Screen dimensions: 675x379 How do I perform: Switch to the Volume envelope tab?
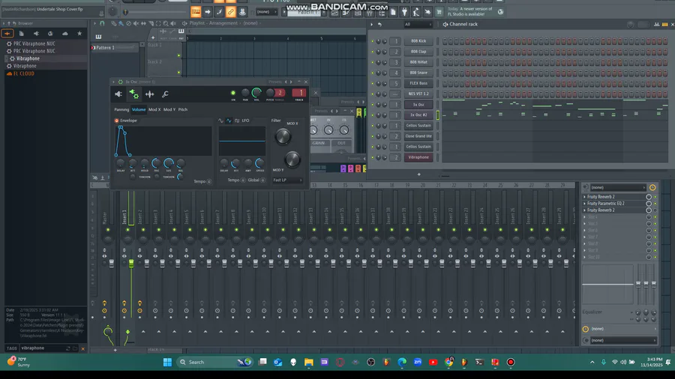pyautogui.click(x=139, y=109)
